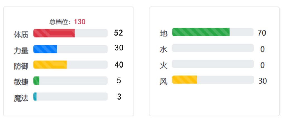Click the 力量 label
Viewport: 286px width, 121px height.
click(21, 51)
